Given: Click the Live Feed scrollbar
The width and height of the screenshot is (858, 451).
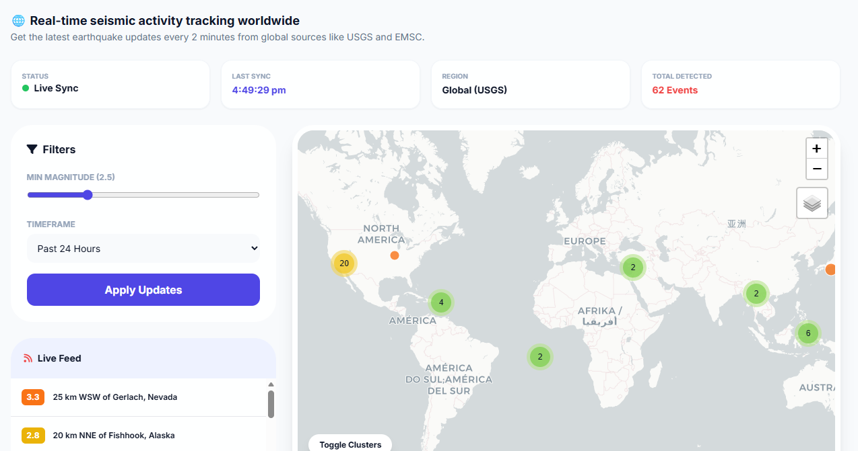Looking at the screenshot, I should 271,404.
